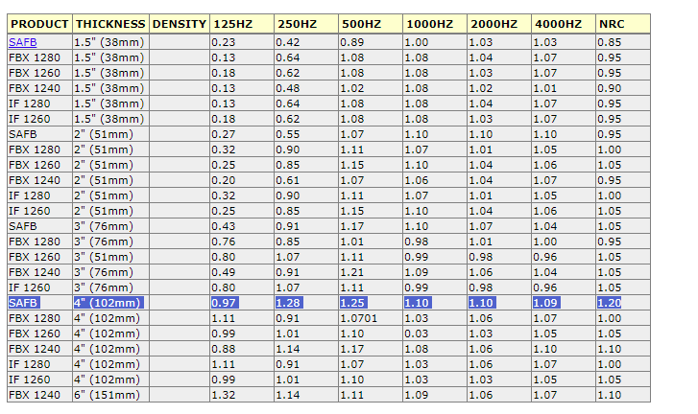
Task: Select highlighted 1.20 NRC value
Action: 610,303
